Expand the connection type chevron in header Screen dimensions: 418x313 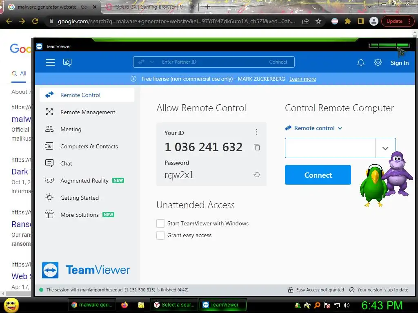click(152, 62)
